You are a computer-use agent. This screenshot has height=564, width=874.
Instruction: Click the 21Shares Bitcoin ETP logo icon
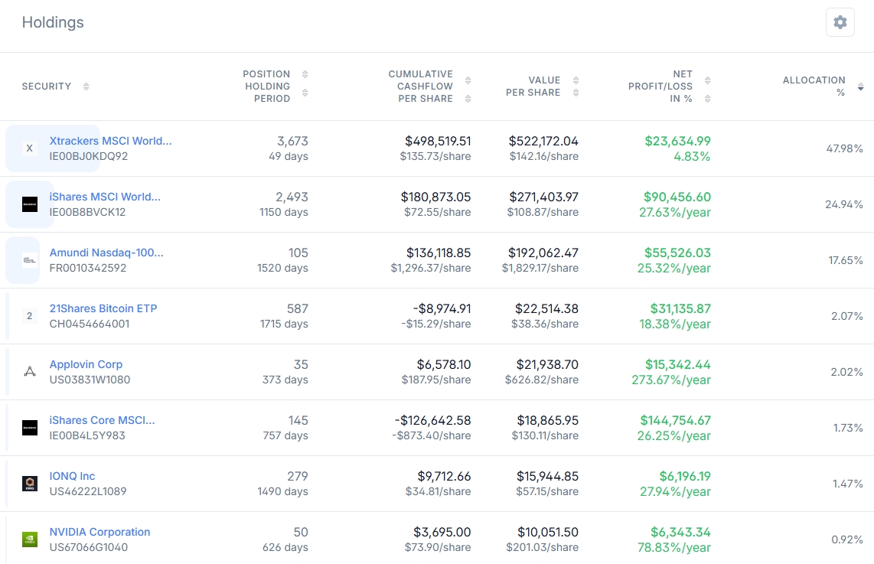coord(30,316)
